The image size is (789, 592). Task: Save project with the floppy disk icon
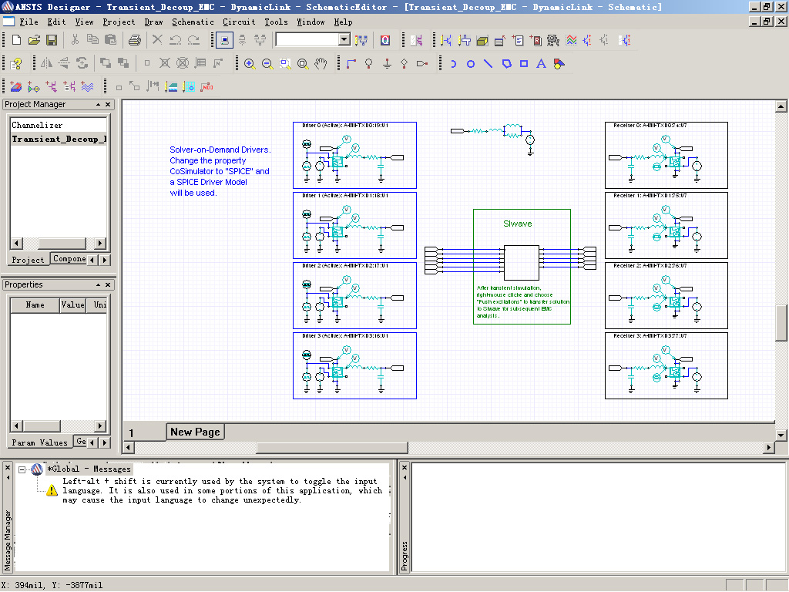52,40
